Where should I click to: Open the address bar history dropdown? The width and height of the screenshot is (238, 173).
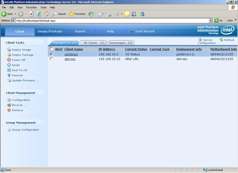click(211, 21)
